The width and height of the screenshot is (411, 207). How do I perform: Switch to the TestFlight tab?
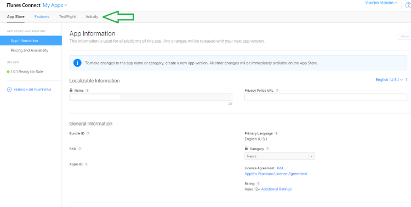(x=67, y=17)
